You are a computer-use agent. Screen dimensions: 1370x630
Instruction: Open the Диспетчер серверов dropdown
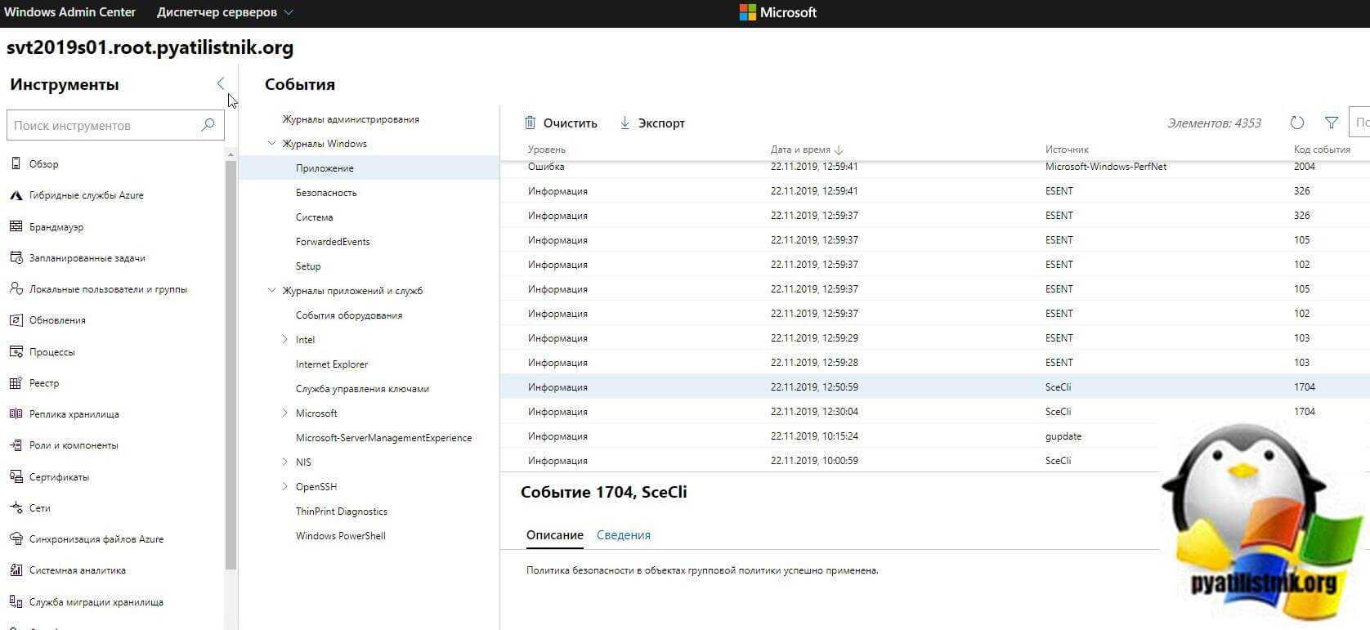[x=225, y=12]
